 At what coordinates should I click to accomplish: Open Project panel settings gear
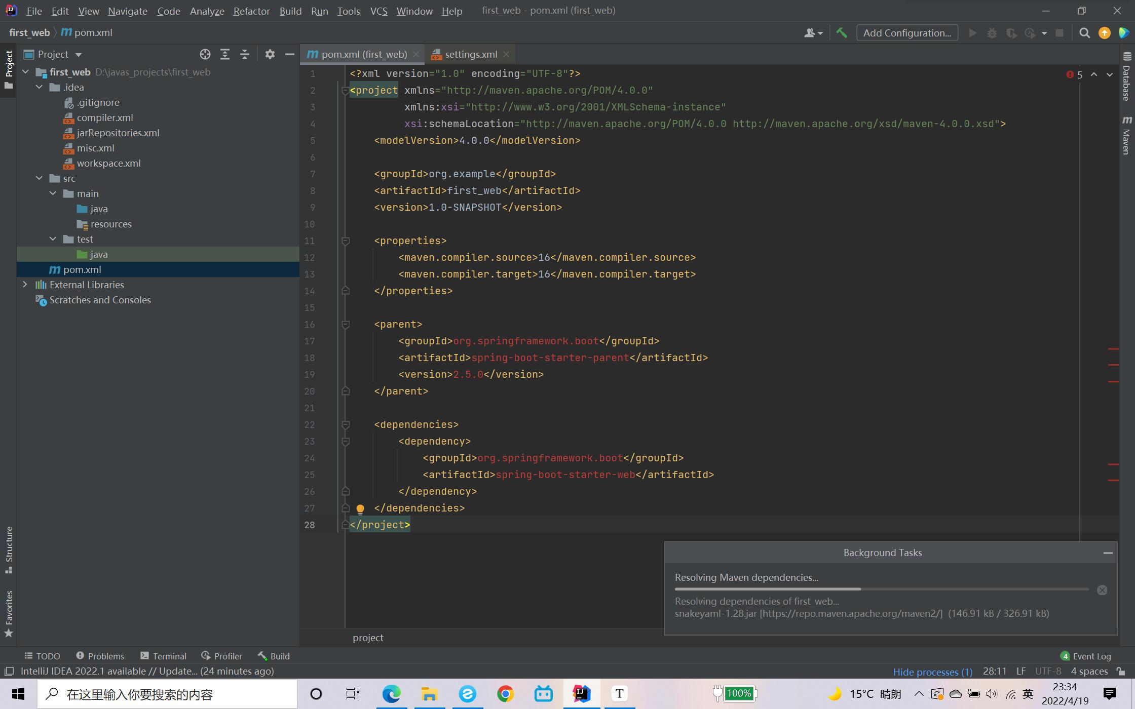click(x=270, y=54)
